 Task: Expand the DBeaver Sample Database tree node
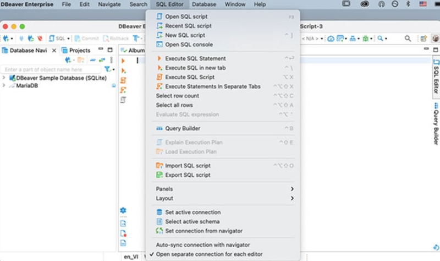pos(4,78)
